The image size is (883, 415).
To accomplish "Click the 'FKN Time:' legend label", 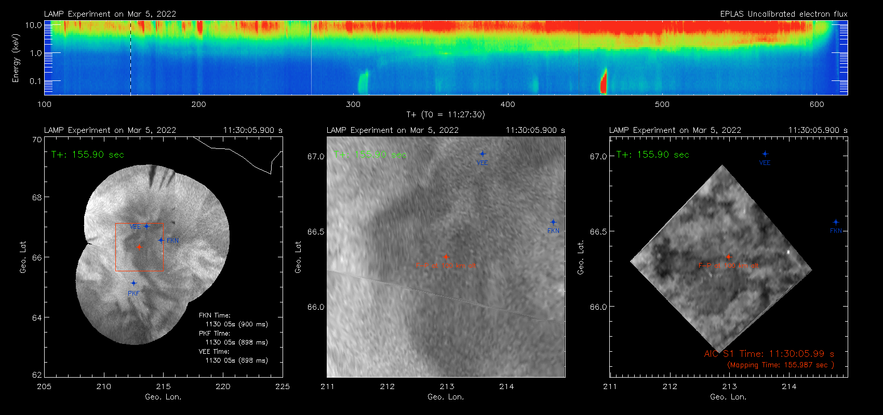I will point(215,315).
